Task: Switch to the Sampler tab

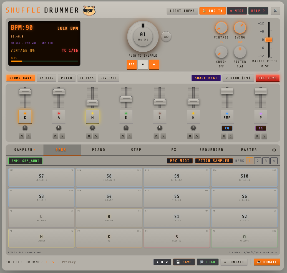Action: point(24,150)
